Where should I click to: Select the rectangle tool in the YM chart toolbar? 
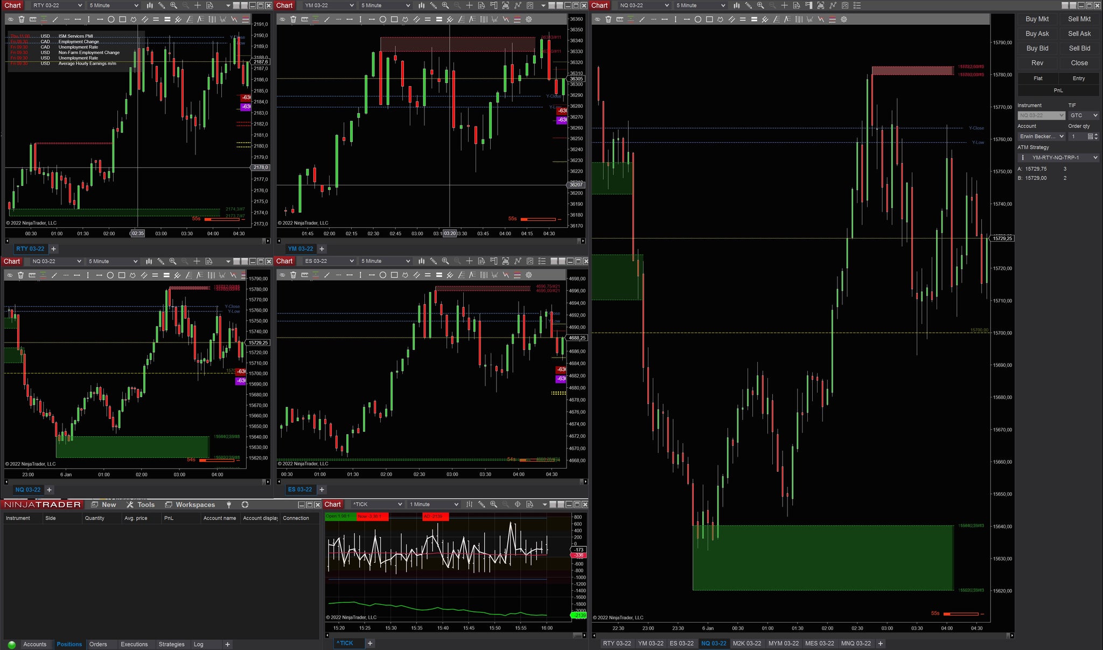(394, 19)
